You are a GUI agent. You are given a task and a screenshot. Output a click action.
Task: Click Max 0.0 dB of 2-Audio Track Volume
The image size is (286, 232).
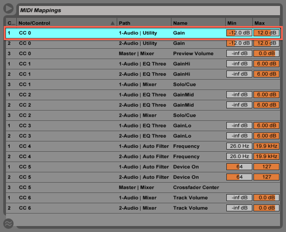pos(266,208)
